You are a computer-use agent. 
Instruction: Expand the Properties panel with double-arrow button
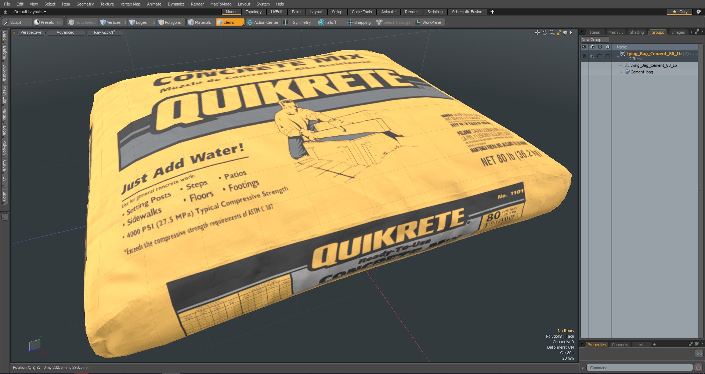pos(699,354)
